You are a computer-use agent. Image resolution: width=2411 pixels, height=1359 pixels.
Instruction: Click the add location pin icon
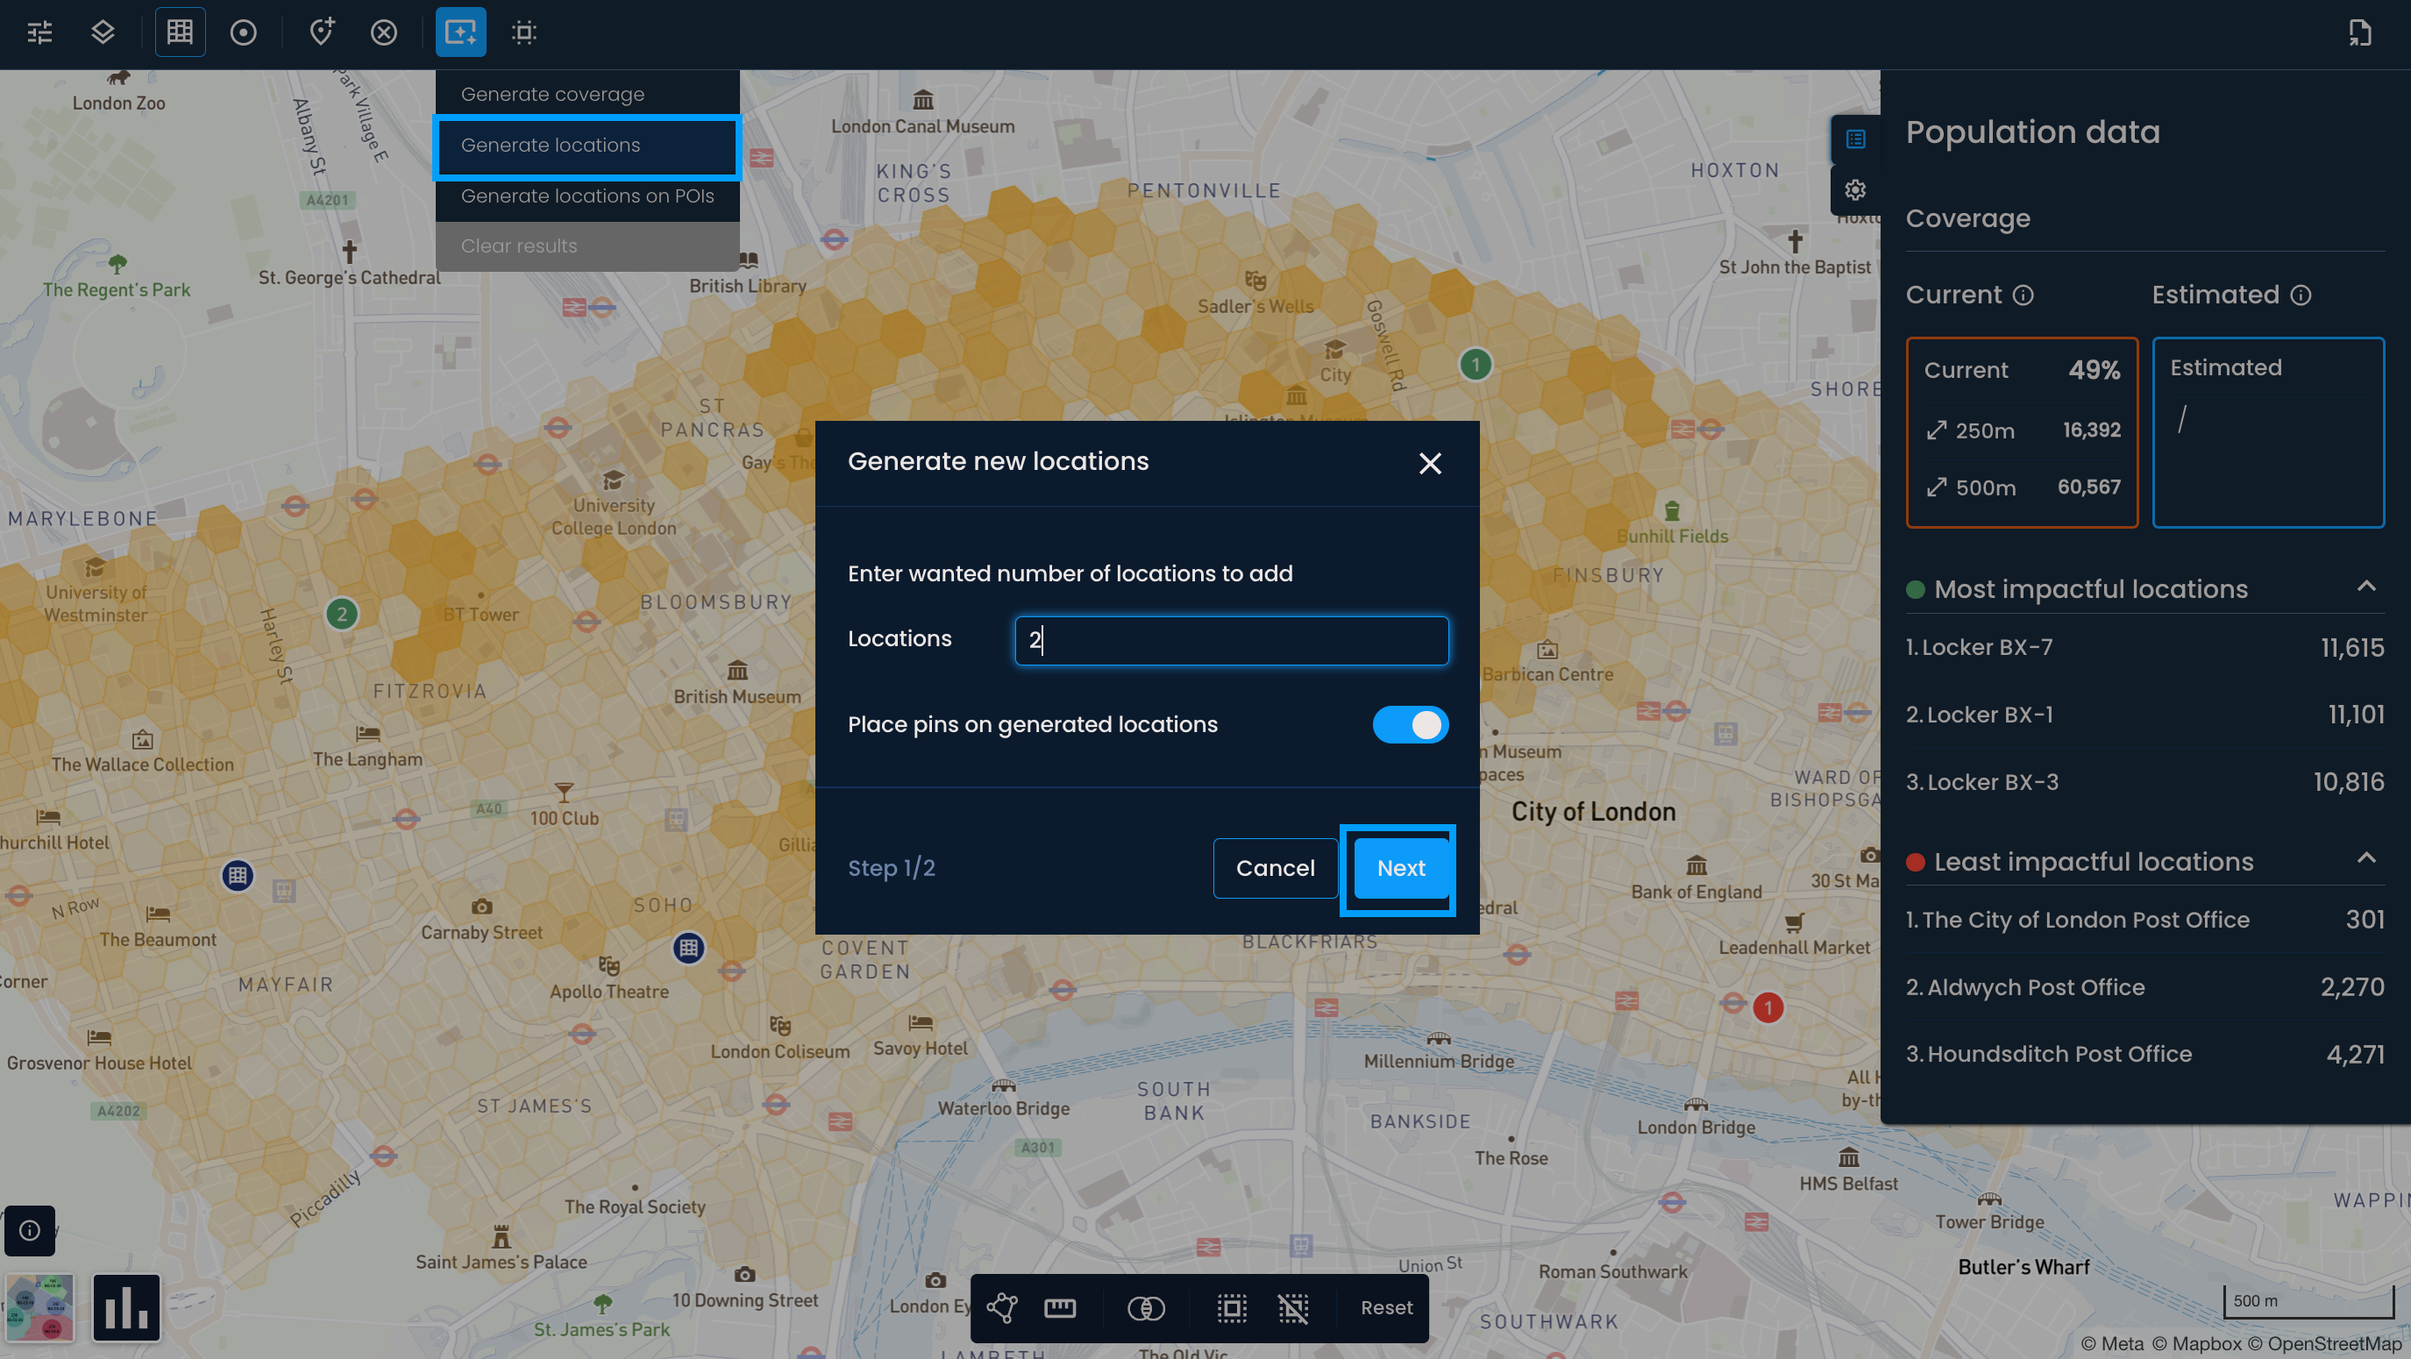[x=321, y=32]
